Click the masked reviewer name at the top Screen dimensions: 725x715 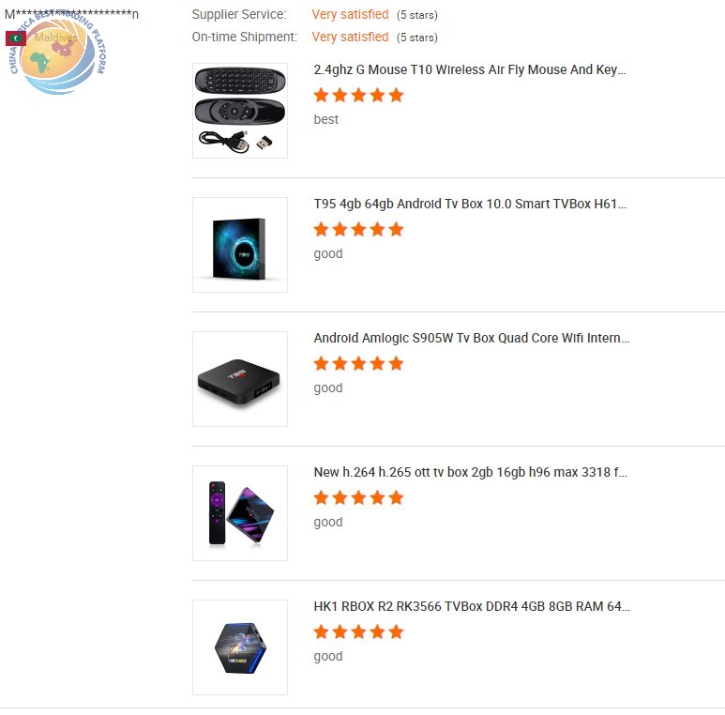[71, 14]
